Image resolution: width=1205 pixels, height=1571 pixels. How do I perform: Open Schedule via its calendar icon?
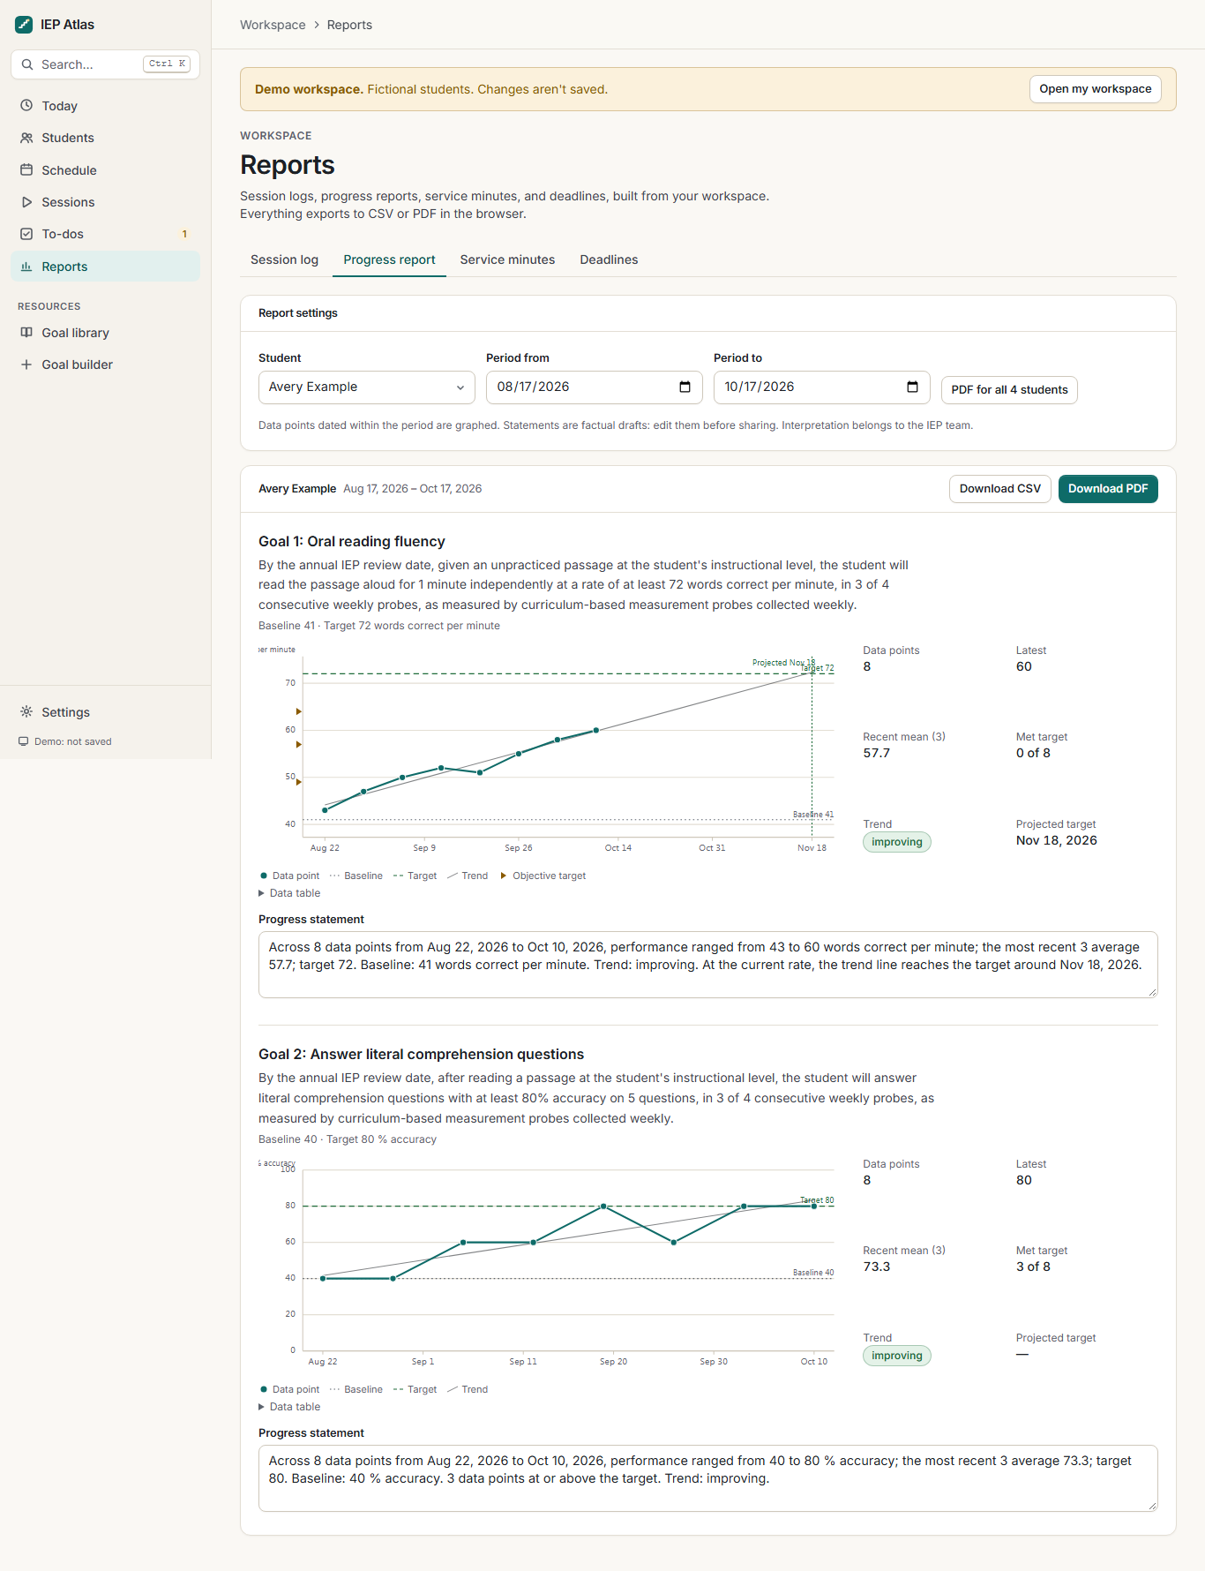(x=26, y=170)
